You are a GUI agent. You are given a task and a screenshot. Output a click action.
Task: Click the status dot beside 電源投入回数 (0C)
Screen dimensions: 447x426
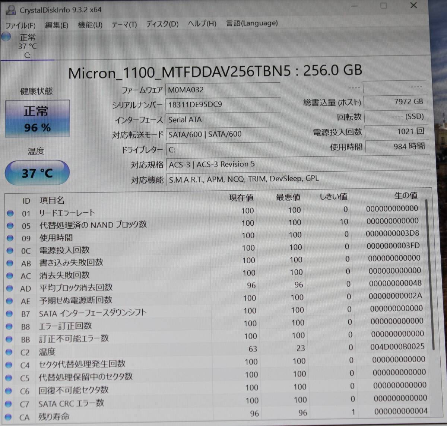point(10,250)
